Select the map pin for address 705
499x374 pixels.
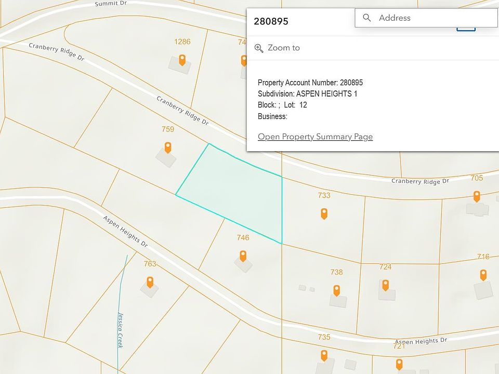477,196
